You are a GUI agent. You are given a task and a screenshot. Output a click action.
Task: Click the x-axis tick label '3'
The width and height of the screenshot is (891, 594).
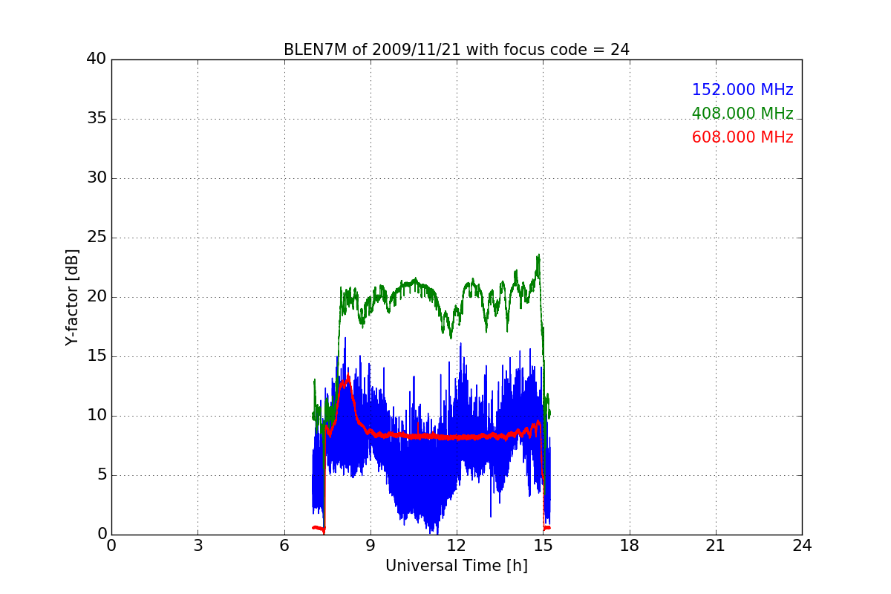click(x=198, y=546)
